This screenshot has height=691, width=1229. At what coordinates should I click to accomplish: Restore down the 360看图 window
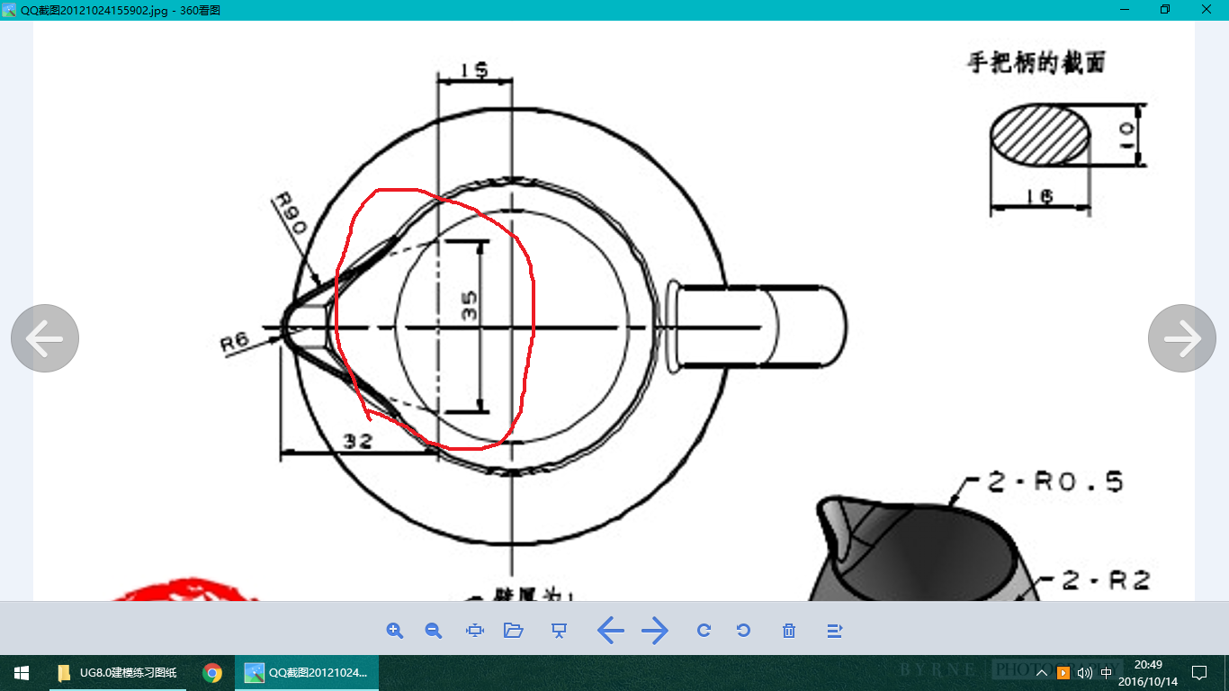(x=1165, y=9)
